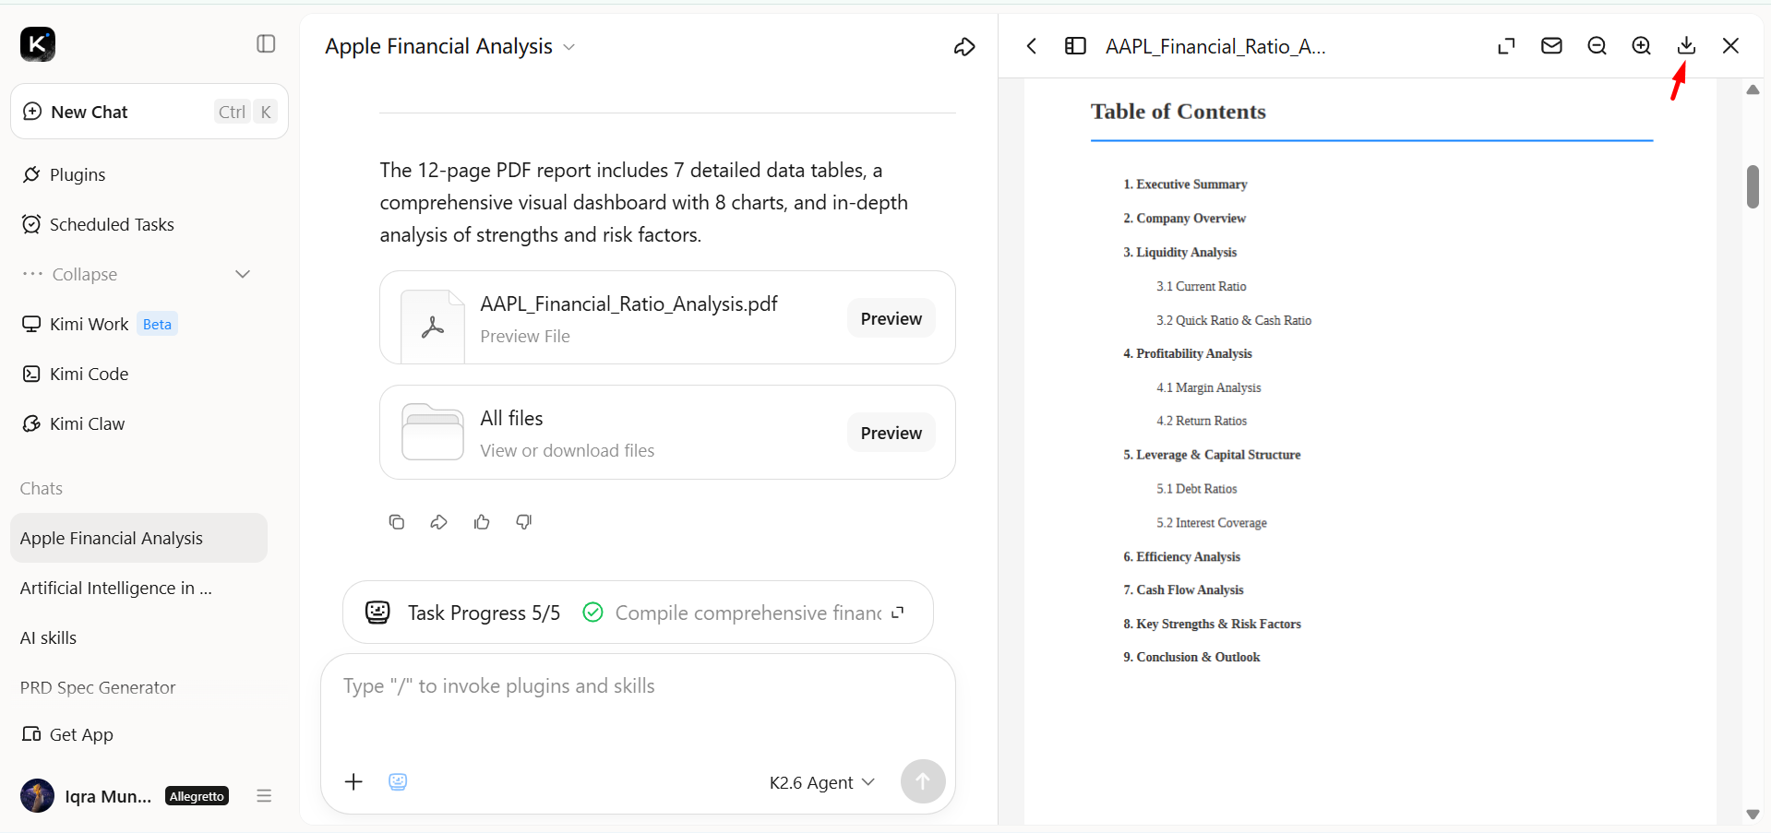
Task: Go to 6. Efficiency Analysis
Action: click(1181, 557)
